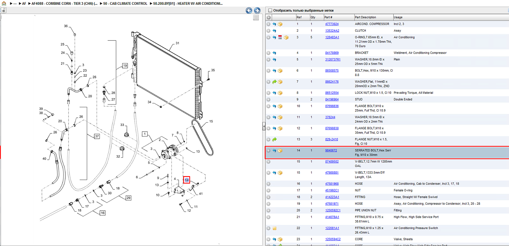Click the blue arrow icon for part 87698836

(x=274, y=106)
